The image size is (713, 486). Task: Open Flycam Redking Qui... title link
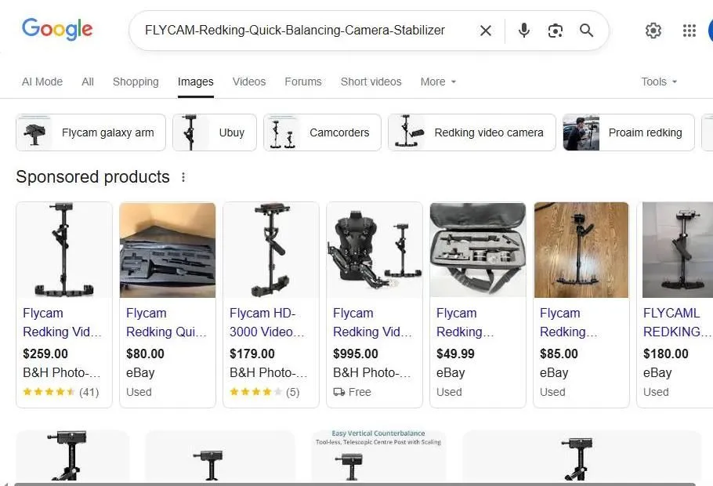click(x=166, y=323)
